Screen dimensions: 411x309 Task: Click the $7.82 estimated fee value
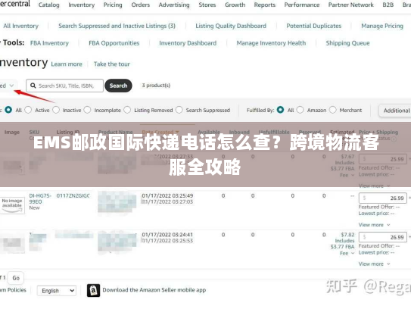click(347, 235)
